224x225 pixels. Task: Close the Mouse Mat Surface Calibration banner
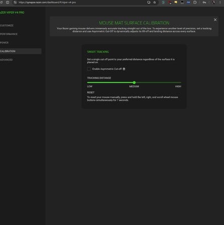pos(215,20)
